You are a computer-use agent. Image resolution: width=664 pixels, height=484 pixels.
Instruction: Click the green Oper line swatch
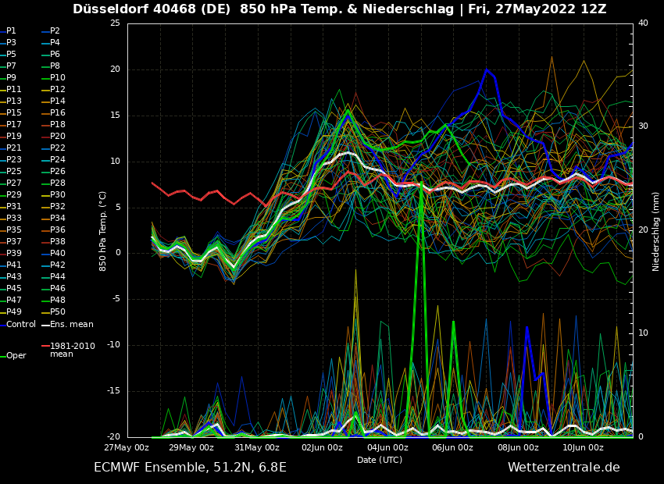click(2, 356)
